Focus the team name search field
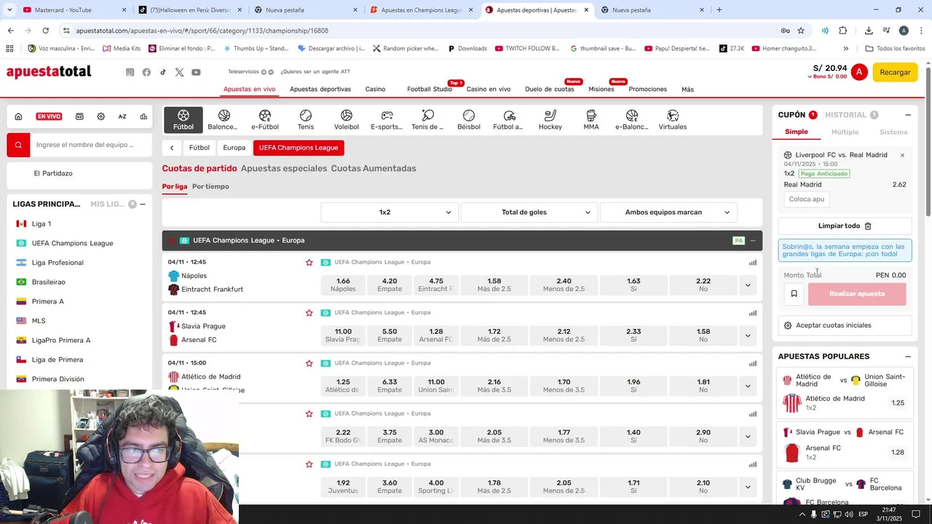Screen dimensions: 932x524 click(90, 145)
